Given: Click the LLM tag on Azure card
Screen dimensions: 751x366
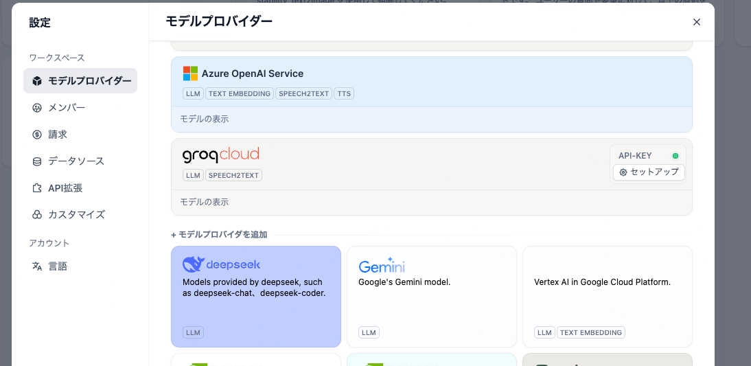Looking at the screenshot, I should pyautogui.click(x=193, y=93).
